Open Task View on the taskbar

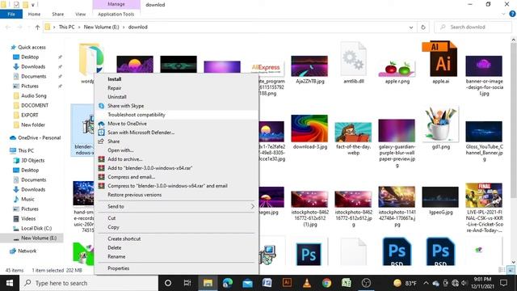[187, 283]
